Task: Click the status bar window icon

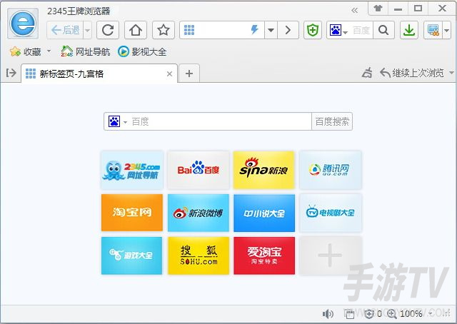Action: point(349,314)
